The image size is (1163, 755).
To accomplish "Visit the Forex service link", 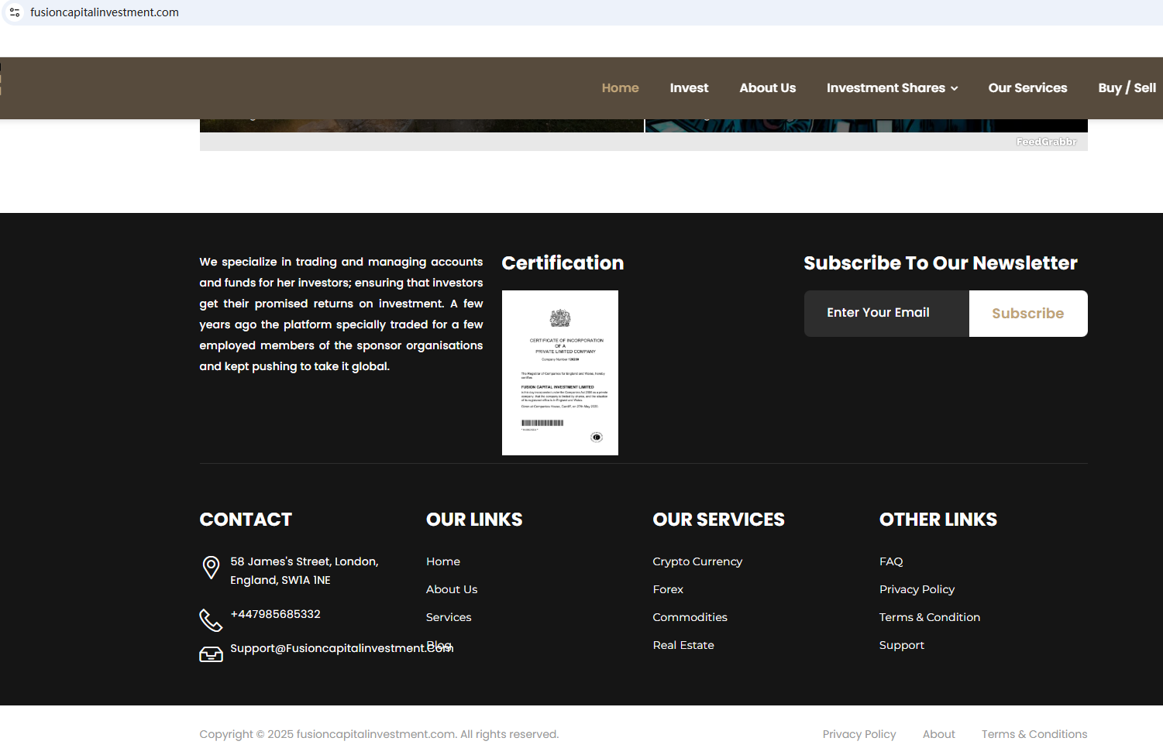I will click(668, 589).
